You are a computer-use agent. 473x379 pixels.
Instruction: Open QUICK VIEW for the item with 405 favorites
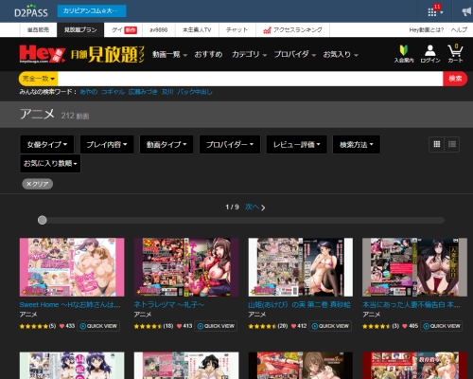point(442,326)
